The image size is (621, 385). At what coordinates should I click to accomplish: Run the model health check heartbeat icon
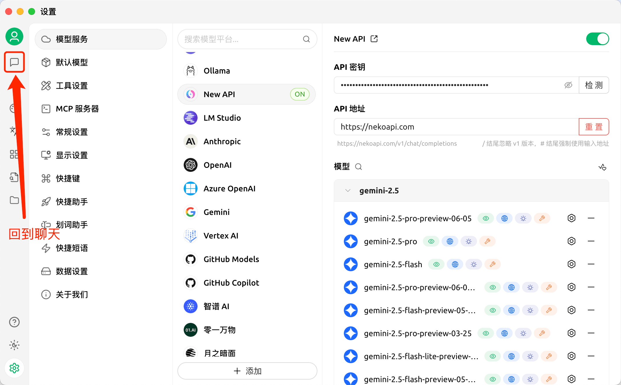pyautogui.click(x=603, y=167)
